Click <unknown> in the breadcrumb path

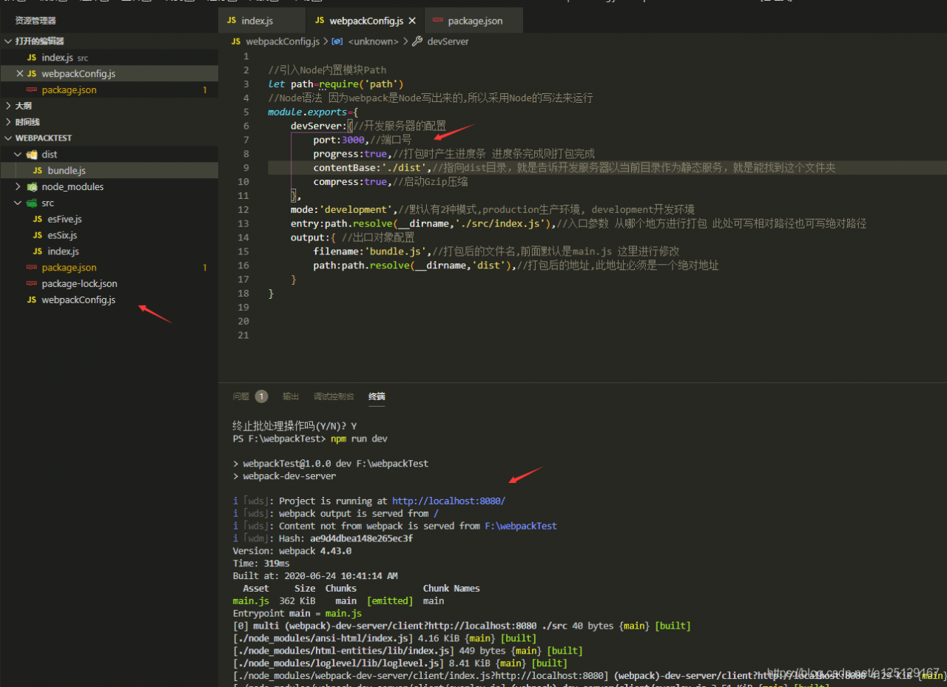pyautogui.click(x=373, y=41)
